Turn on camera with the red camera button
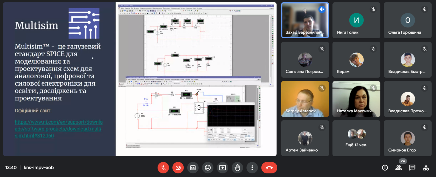 click(178, 168)
